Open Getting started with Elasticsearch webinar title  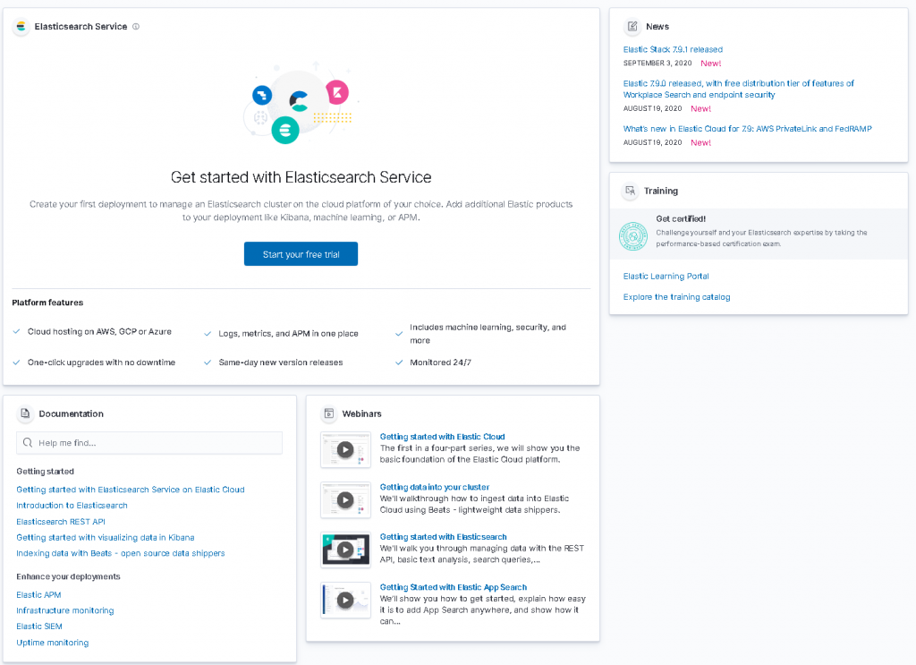[x=444, y=536]
